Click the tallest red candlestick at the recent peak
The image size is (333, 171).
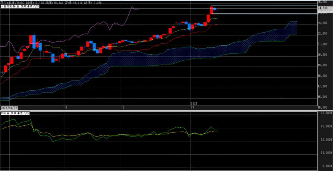[211, 10]
